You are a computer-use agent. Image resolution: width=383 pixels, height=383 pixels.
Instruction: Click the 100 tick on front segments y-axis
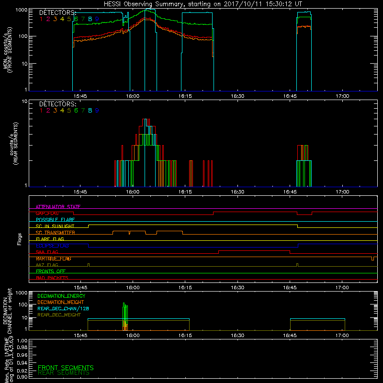tap(23, 36)
